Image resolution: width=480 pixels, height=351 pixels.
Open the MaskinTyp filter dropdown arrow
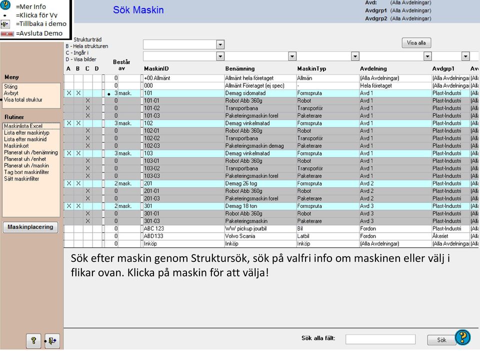[x=355, y=56]
